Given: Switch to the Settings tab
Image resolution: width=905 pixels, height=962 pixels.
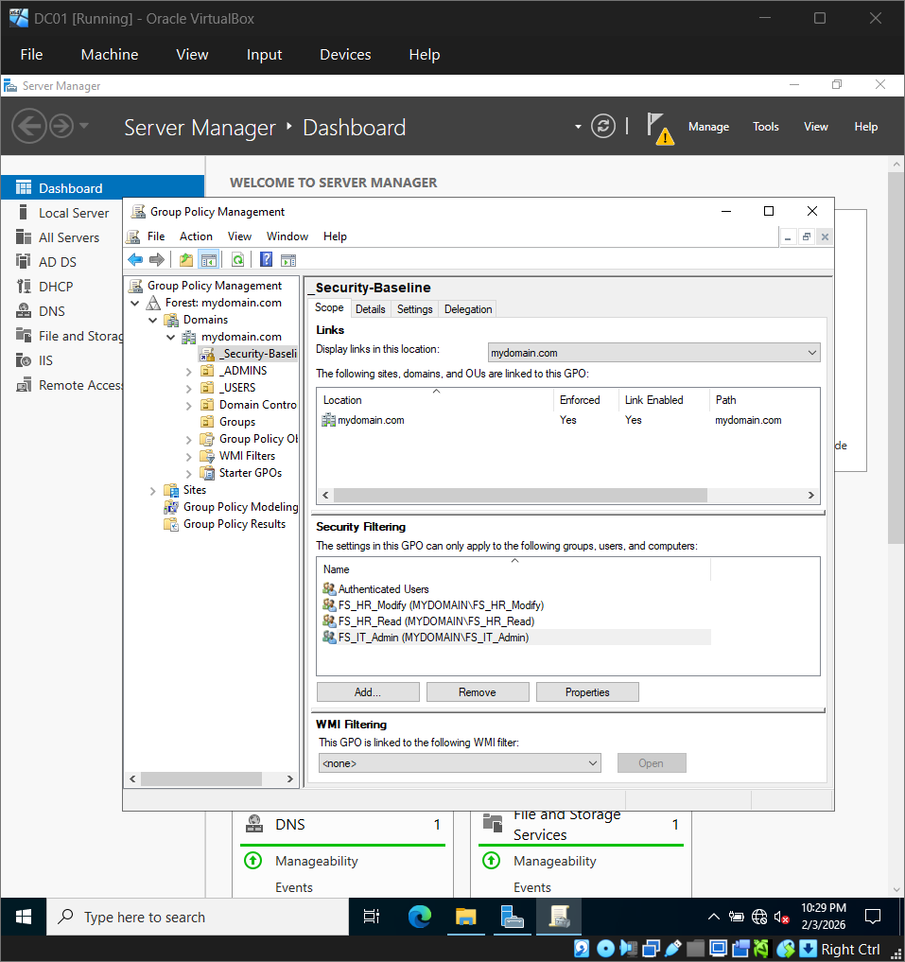Looking at the screenshot, I should pos(415,308).
